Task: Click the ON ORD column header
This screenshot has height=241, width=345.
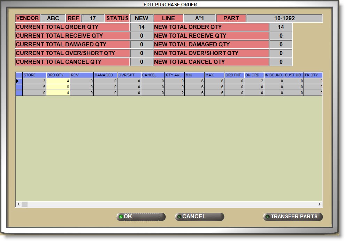Action: (x=253, y=75)
